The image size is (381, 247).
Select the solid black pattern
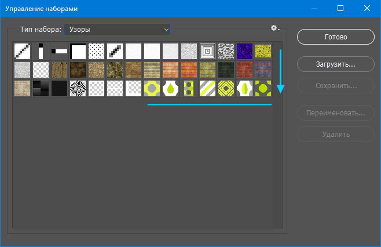[59, 88]
